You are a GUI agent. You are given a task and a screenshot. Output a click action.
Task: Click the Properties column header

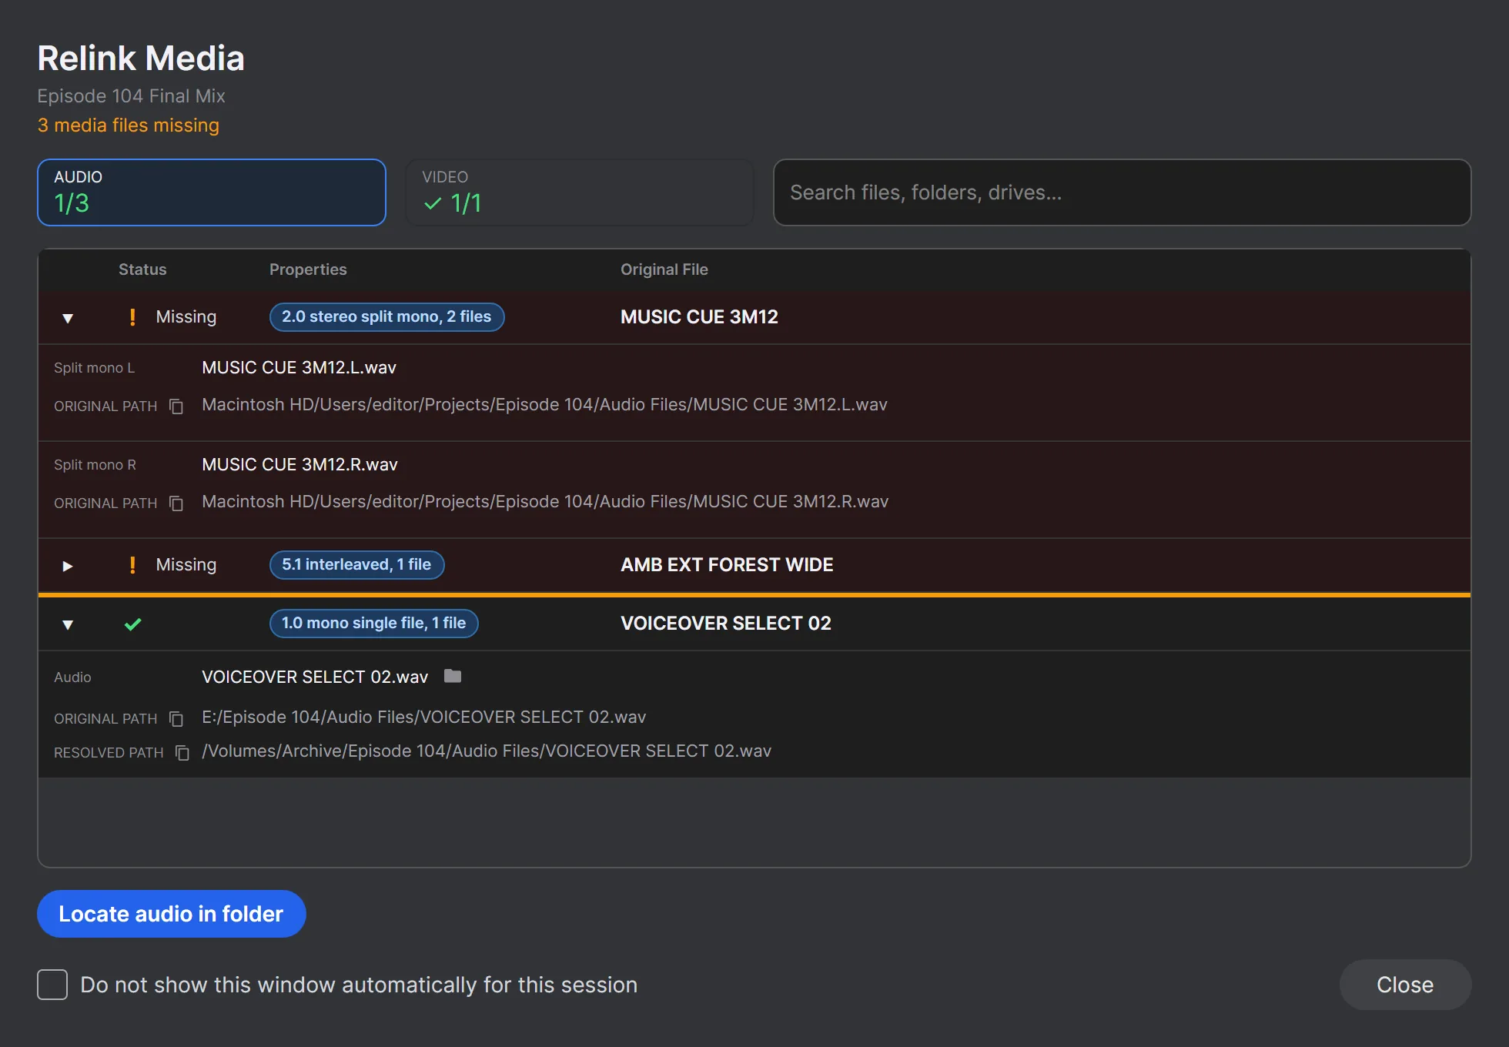(308, 269)
